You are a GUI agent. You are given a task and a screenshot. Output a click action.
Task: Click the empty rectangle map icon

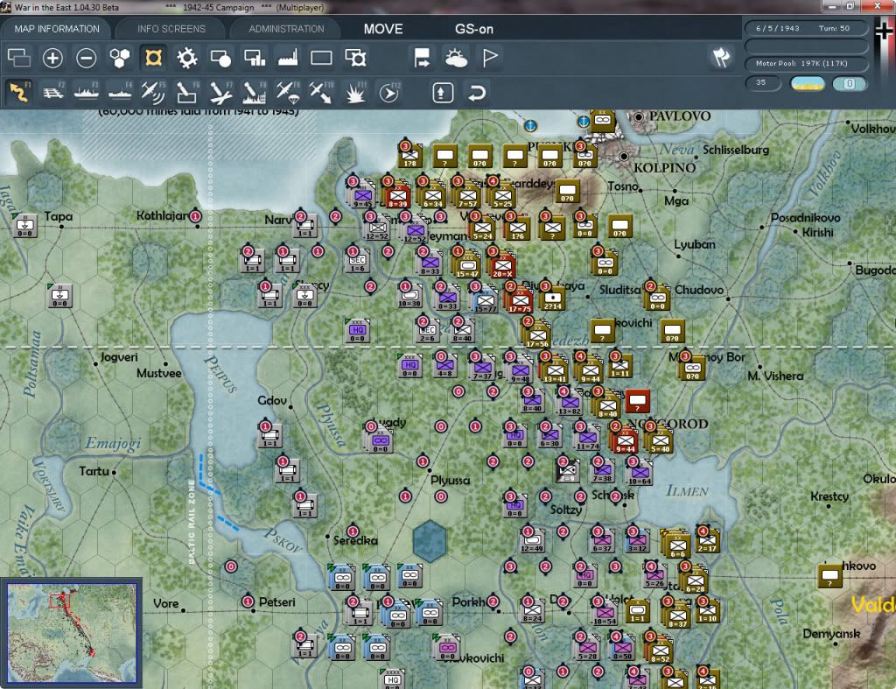(321, 58)
